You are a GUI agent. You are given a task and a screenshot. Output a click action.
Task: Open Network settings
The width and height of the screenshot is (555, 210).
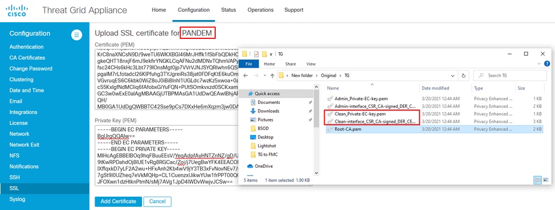pyautogui.click(x=19, y=134)
